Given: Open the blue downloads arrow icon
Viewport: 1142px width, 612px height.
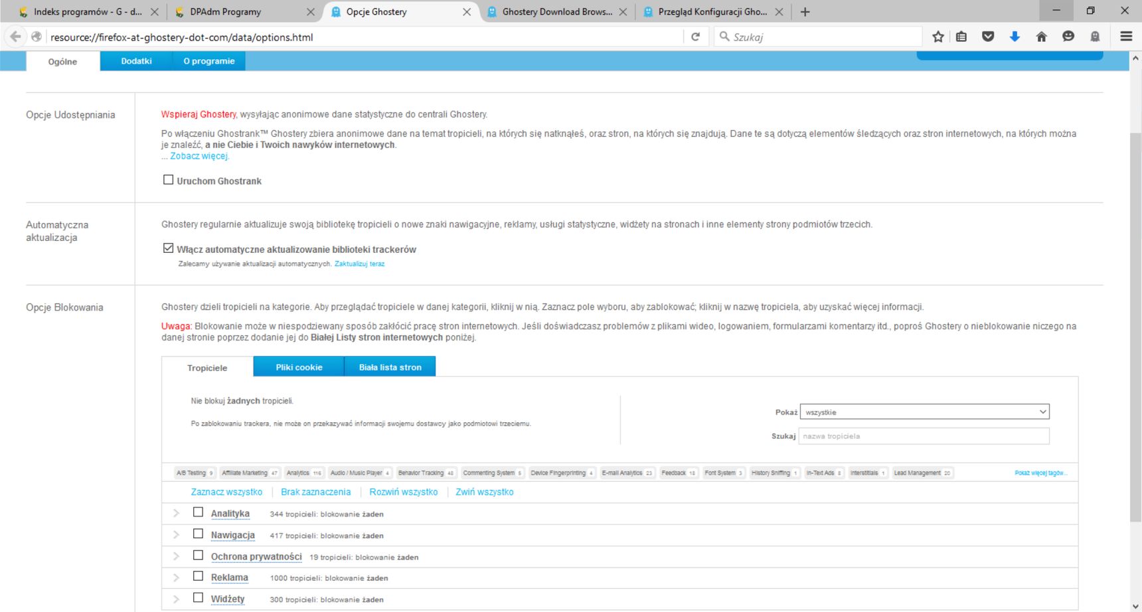Looking at the screenshot, I should [1015, 37].
